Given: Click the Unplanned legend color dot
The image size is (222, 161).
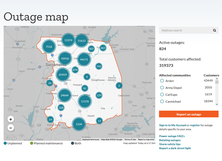Looking at the screenshot, I should pos(6,143).
